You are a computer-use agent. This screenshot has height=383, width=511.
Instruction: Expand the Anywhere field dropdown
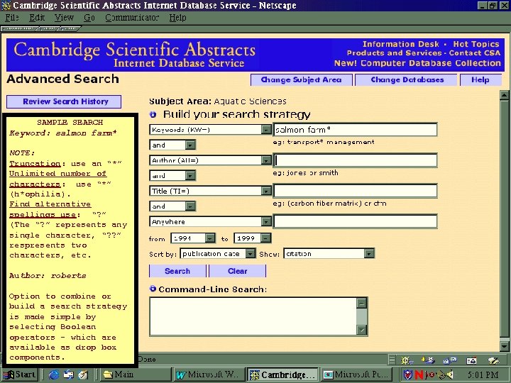(x=266, y=221)
